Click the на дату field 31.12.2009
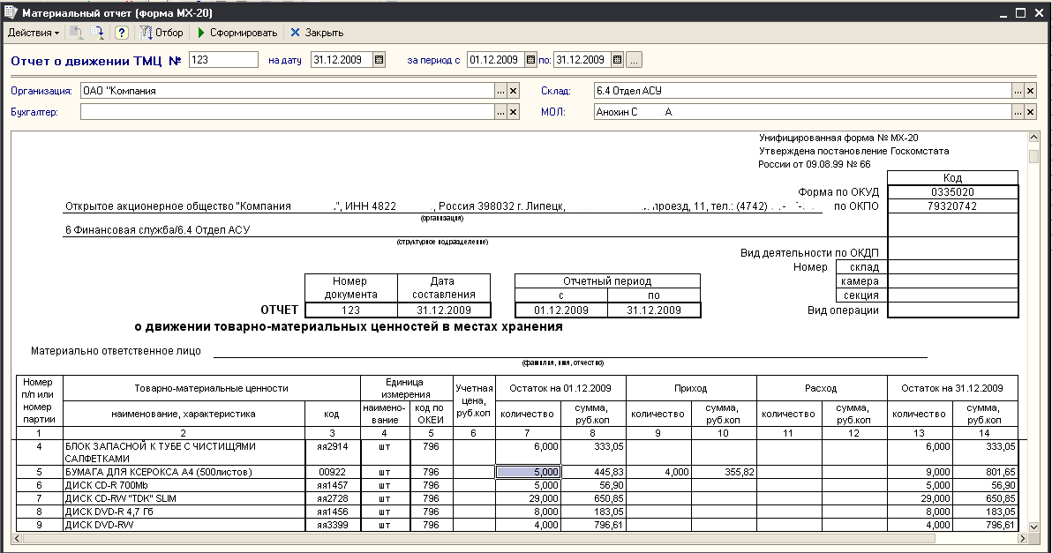Image resolution: width=1052 pixels, height=553 pixels. point(342,60)
